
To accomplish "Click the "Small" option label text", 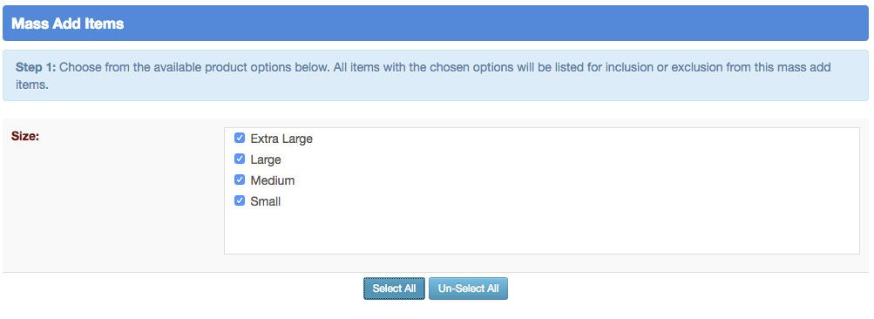I will pyautogui.click(x=265, y=202).
